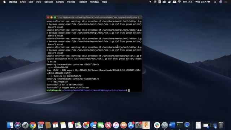Click the Wed 3:47 PM clock
This screenshot has width=231, height=130.
(x=202, y=2)
